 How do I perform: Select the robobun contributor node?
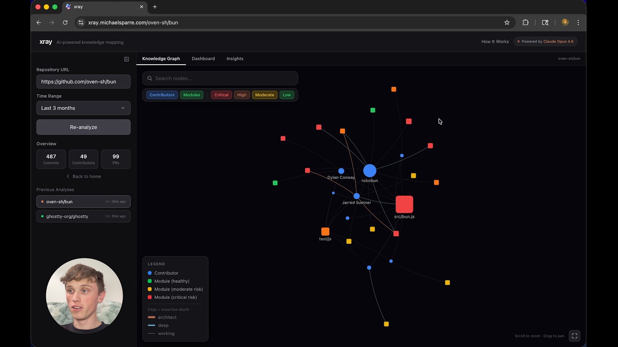(x=369, y=171)
